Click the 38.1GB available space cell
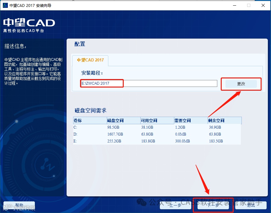This screenshot has height=213, width=271. click(147, 127)
